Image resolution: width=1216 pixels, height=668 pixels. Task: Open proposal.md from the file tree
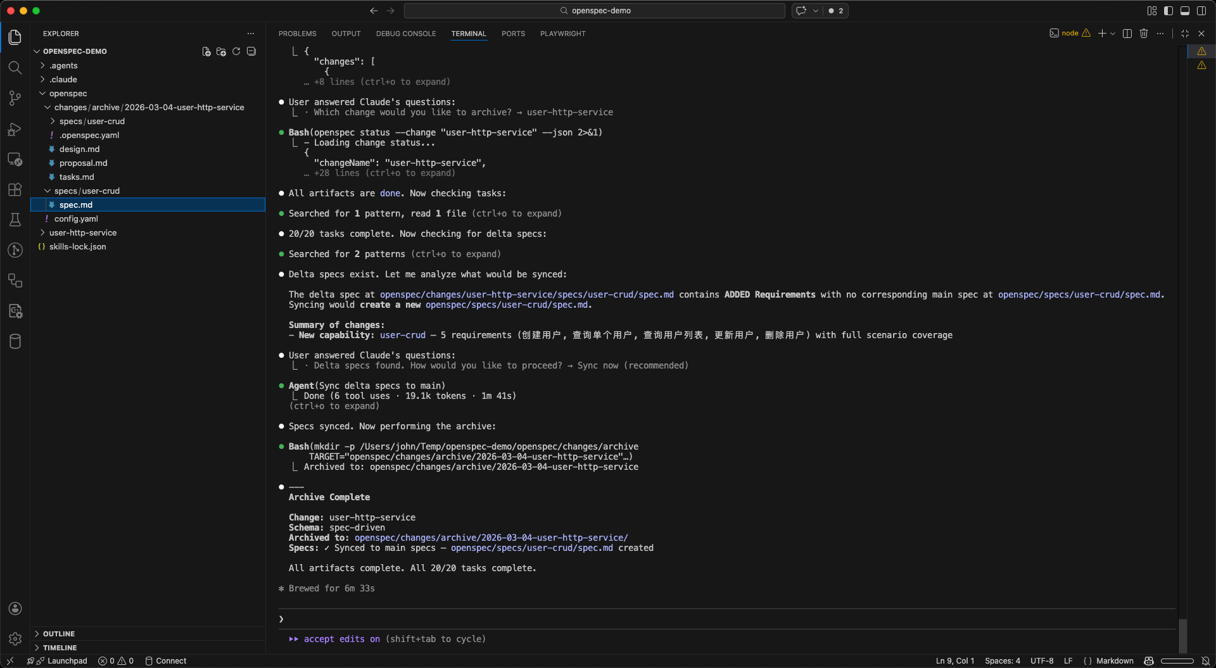(83, 163)
